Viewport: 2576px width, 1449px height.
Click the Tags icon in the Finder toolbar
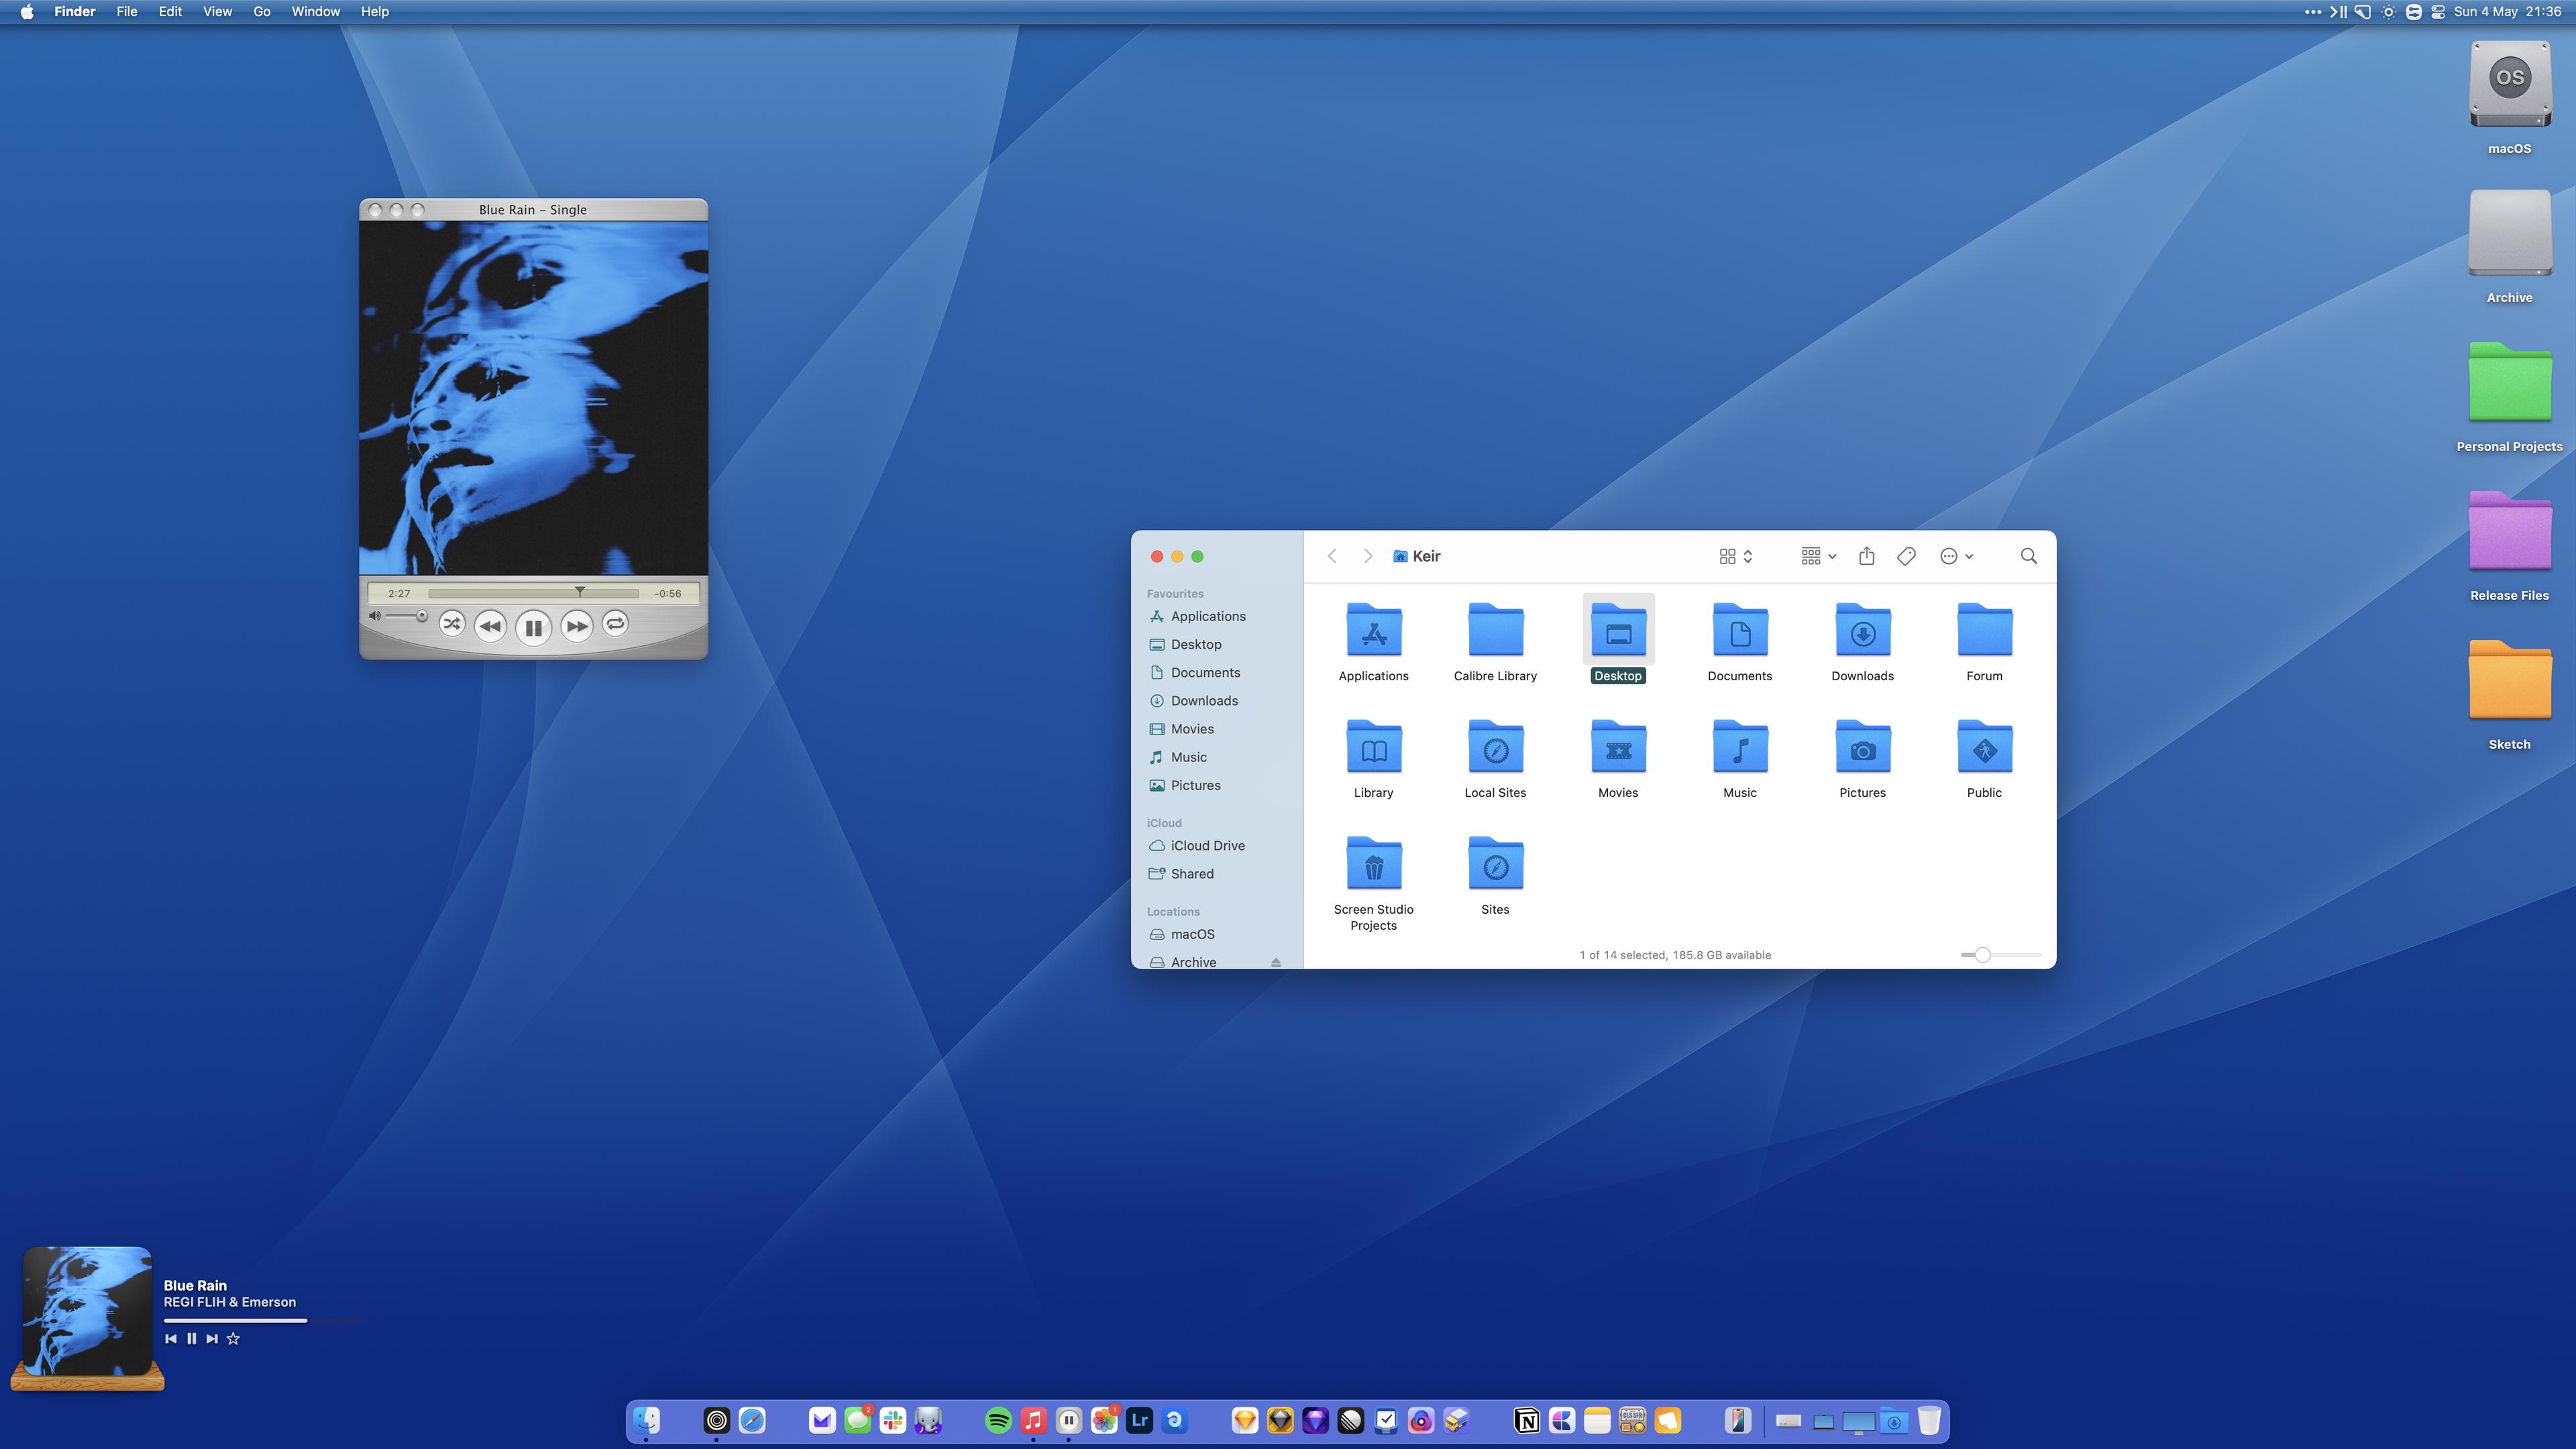1906,556
